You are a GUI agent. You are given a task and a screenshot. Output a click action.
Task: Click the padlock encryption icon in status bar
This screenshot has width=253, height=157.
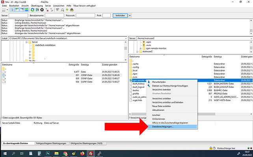(x=210, y=148)
